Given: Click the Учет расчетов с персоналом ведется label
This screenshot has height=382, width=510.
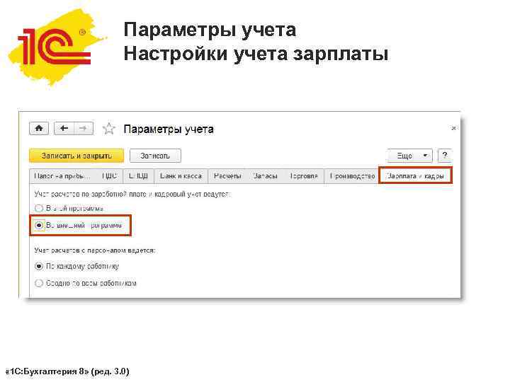Looking at the screenshot, I should [95, 250].
